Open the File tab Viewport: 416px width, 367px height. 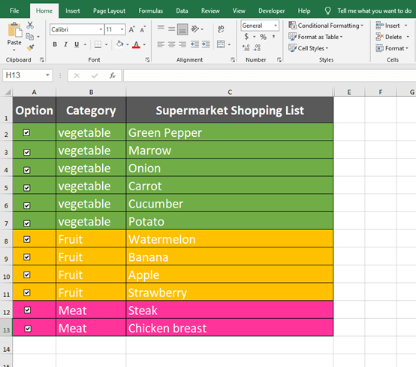(14, 11)
